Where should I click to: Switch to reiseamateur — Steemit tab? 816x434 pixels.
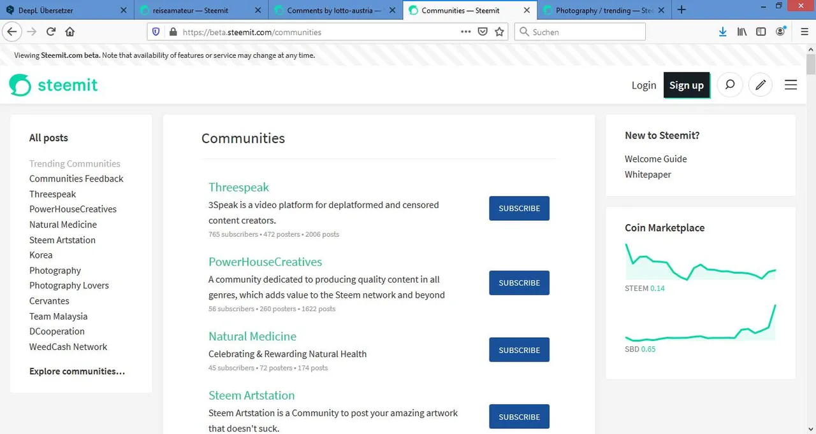pos(200,10)
